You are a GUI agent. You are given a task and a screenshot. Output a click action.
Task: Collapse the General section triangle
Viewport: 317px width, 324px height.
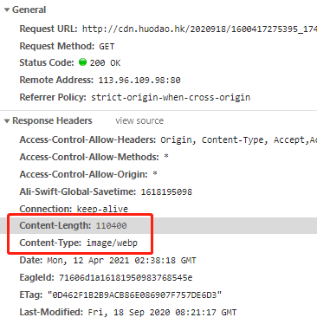[x=7, y=10]
